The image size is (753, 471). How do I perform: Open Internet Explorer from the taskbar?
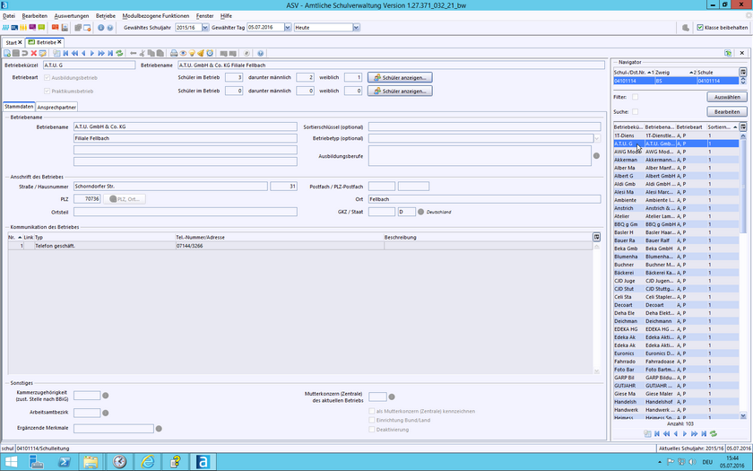(149, 461)
